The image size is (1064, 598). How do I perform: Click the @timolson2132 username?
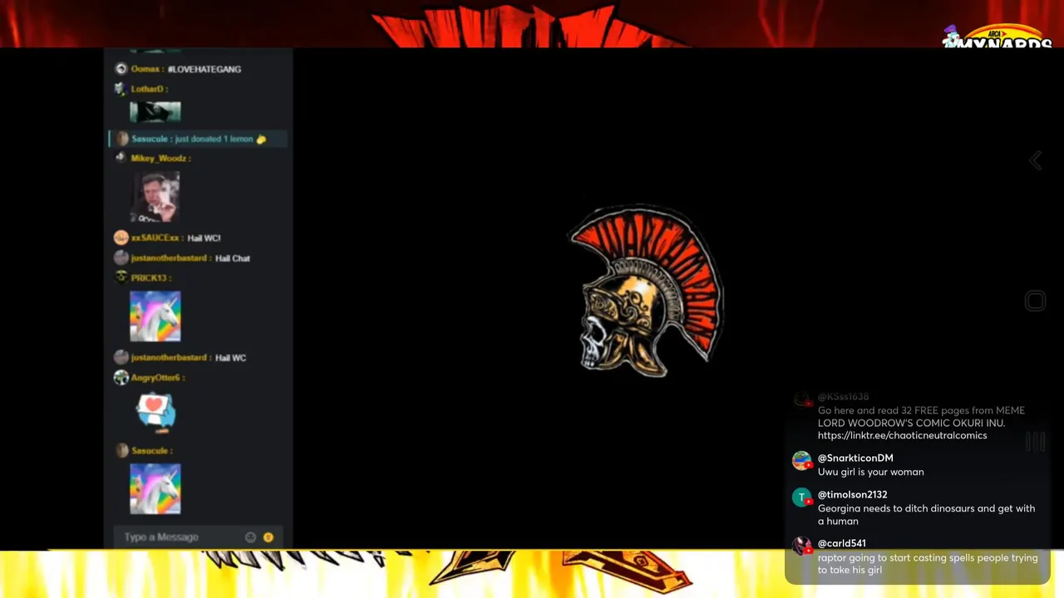[852, 494]
